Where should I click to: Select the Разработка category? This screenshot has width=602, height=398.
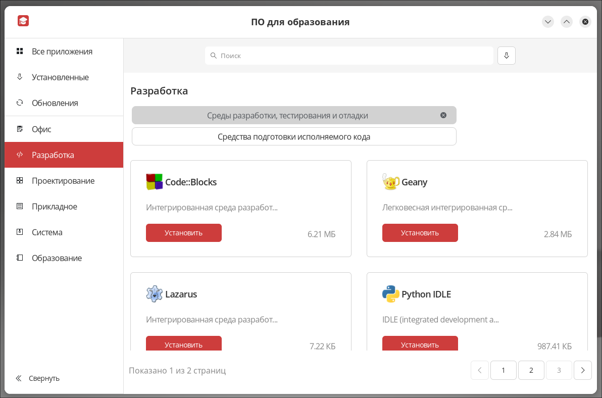click(64, 155)
